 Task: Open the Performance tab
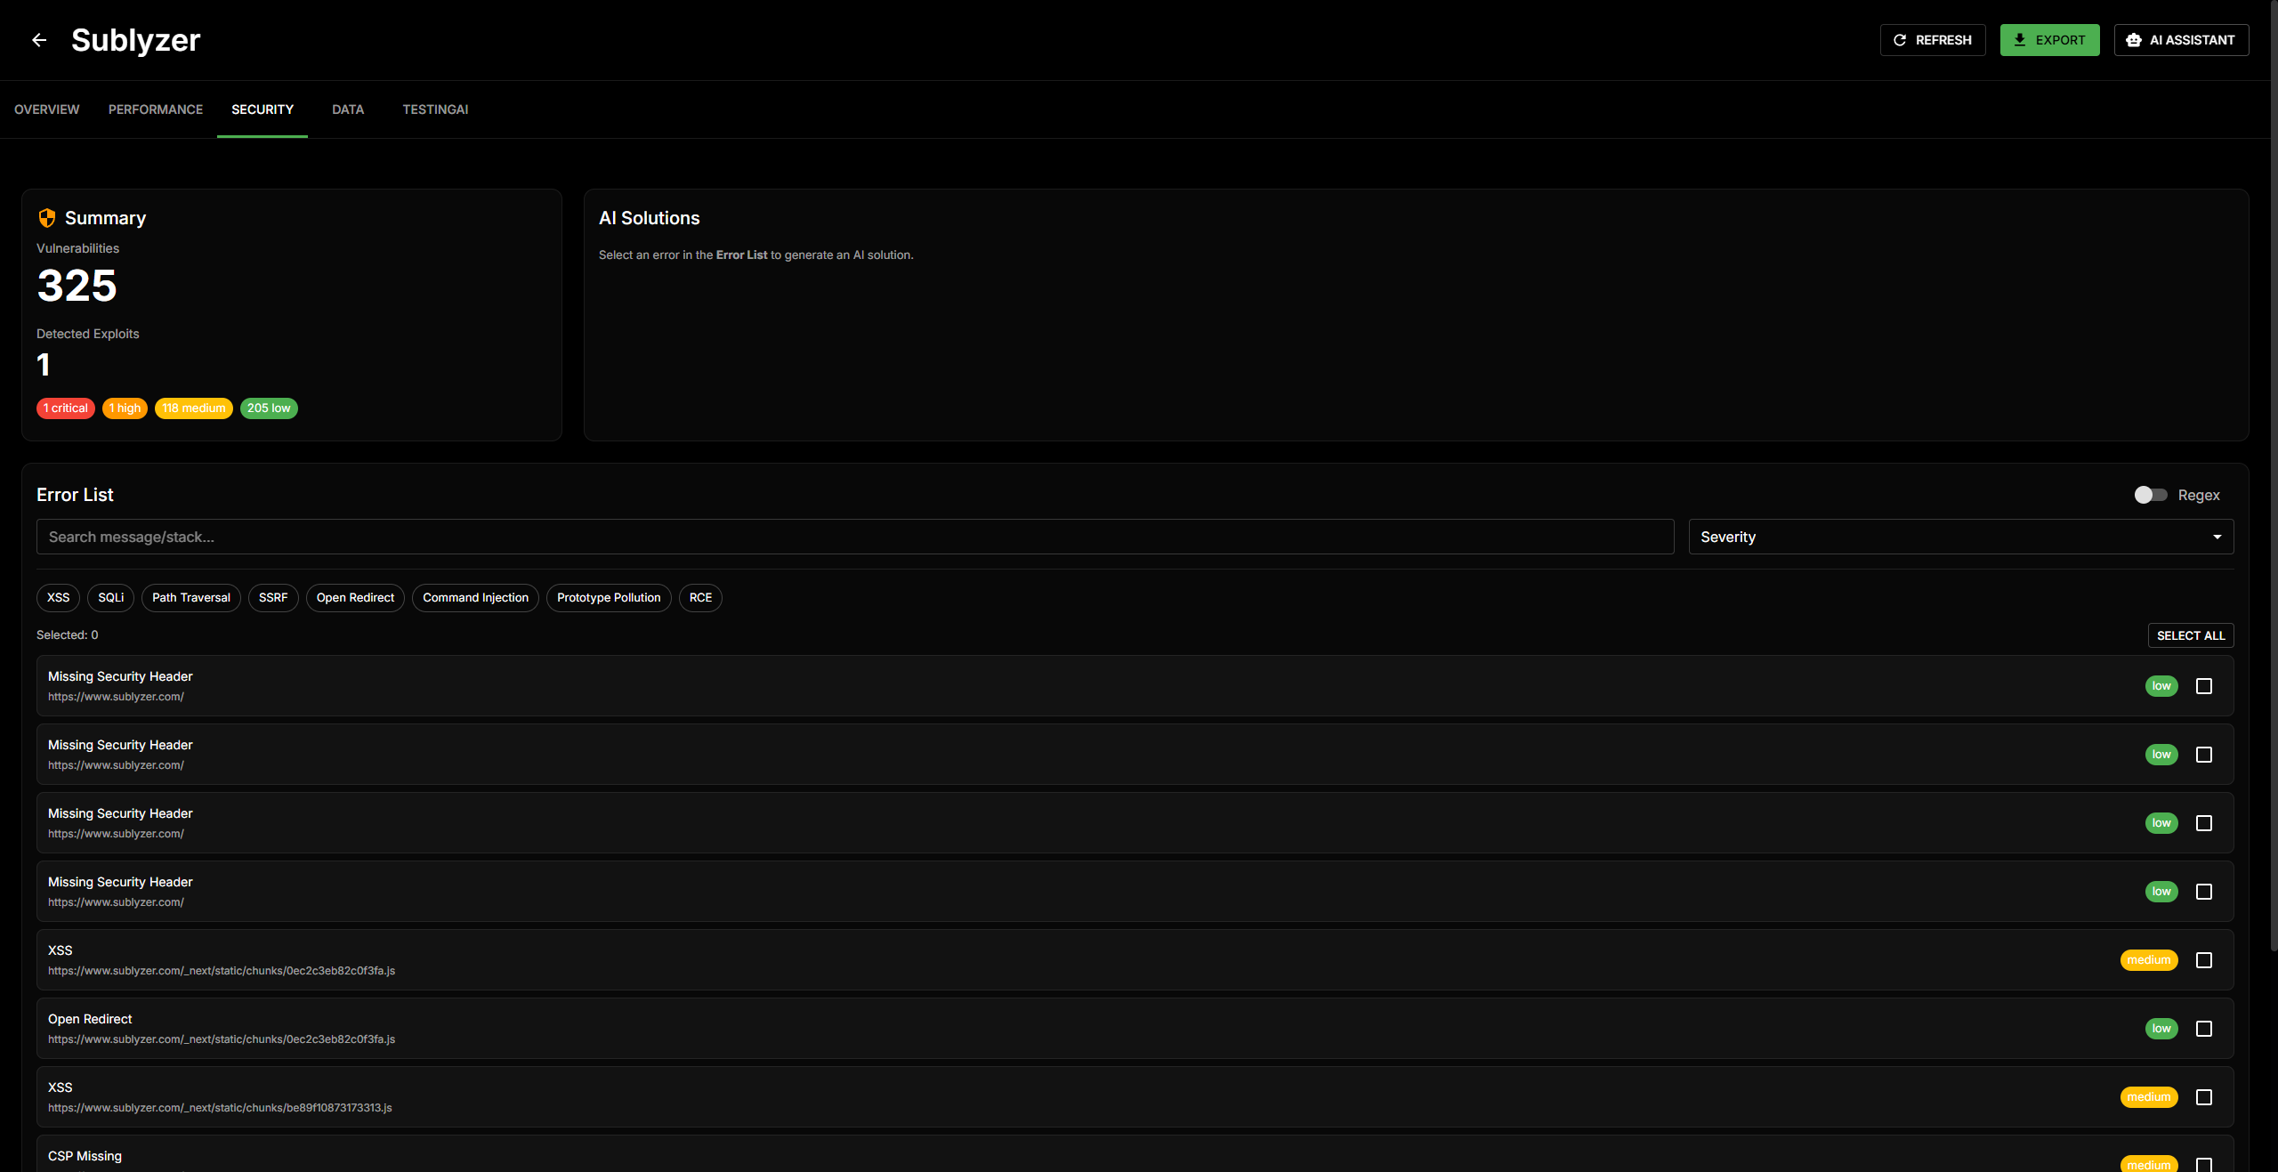[x=155, y=109]
